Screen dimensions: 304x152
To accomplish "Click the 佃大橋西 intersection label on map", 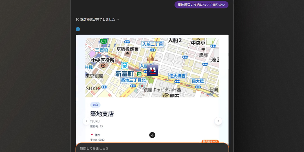I will [177, 76].
